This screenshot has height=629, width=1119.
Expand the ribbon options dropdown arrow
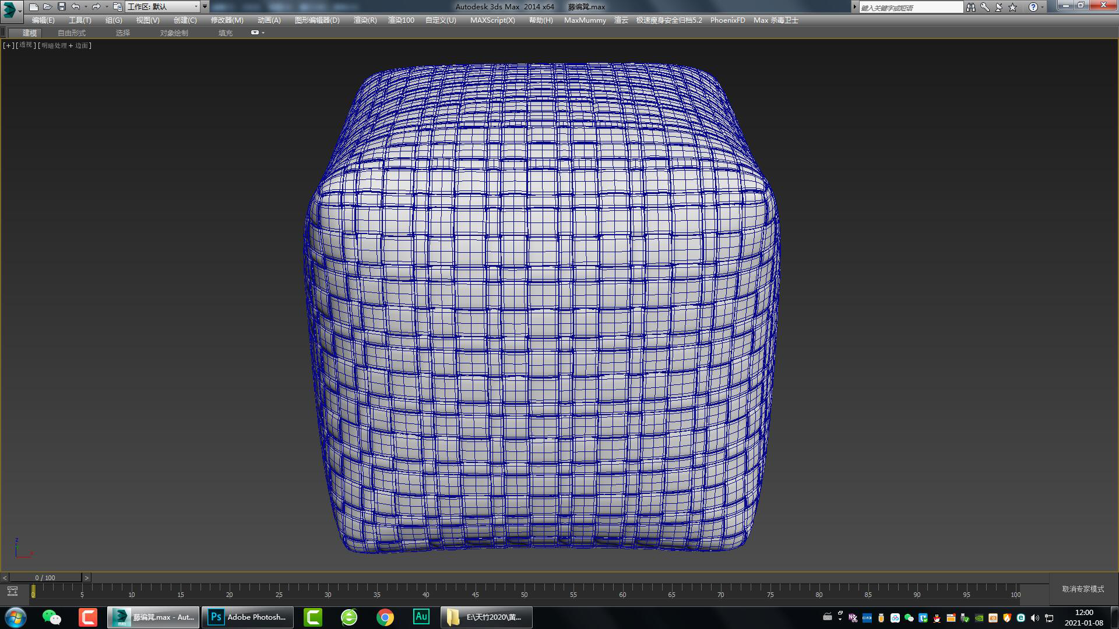click(x=263, y=33)
